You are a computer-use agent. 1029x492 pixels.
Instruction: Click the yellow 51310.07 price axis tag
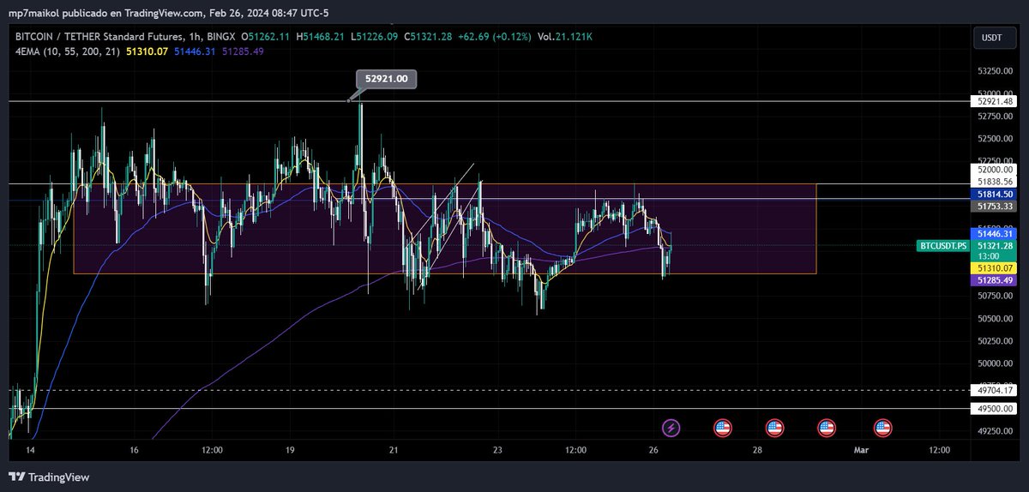[x=996, y=268]
